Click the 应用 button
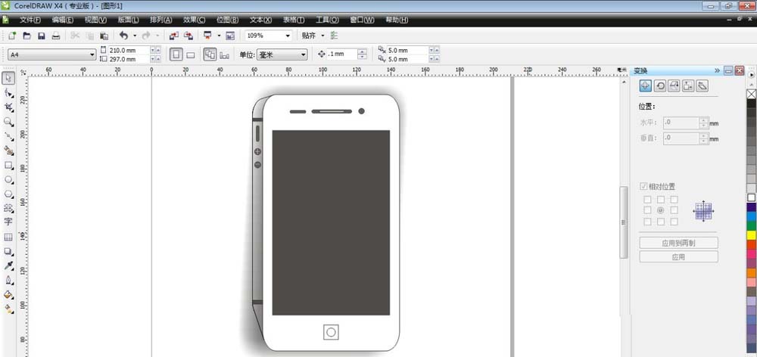Viewport: 757px width, 357px height. click(678, 257)
